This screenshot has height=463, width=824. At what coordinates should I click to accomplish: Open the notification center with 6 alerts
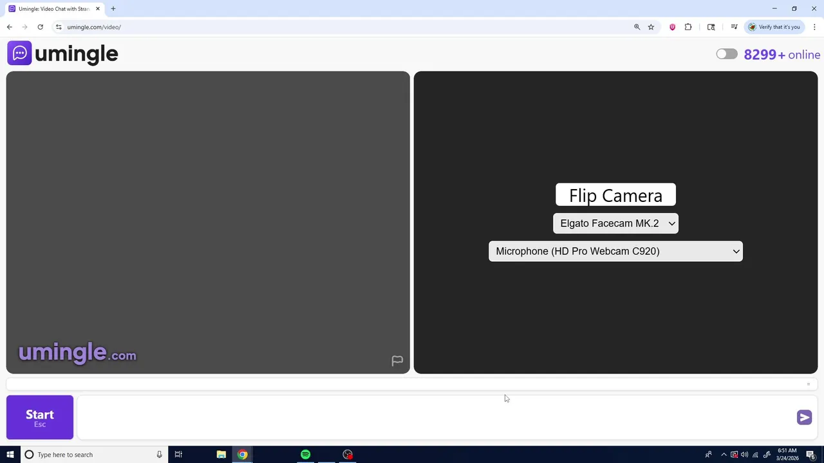coord(811,455)
